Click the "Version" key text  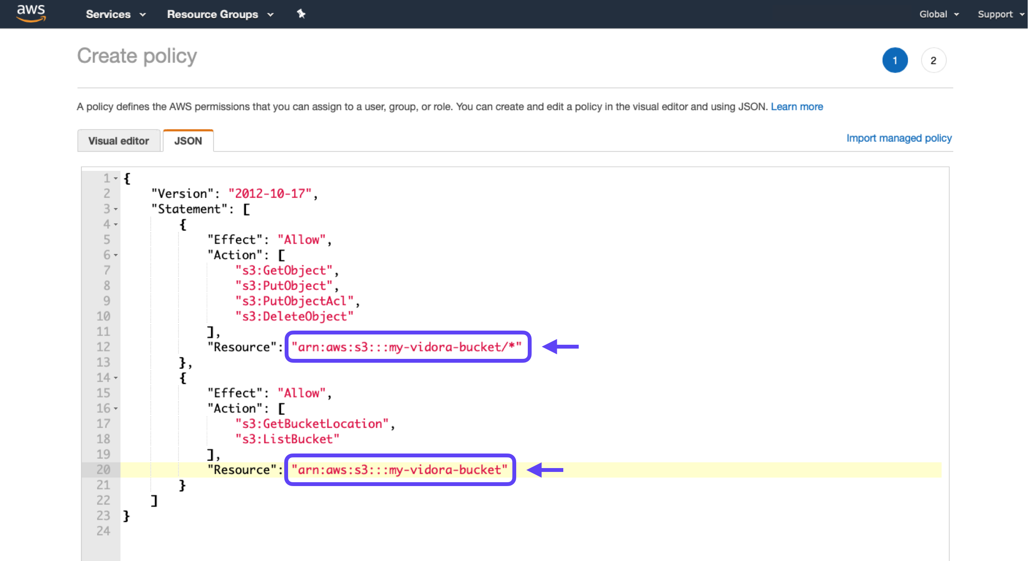(182, 194)
